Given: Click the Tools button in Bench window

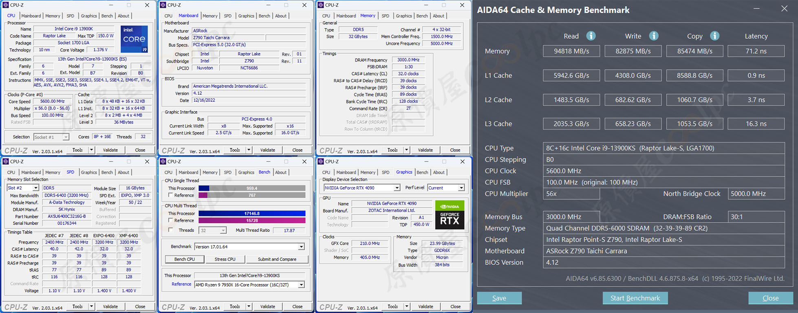Looking at the screenshot, I should click(x=235, y=306).
